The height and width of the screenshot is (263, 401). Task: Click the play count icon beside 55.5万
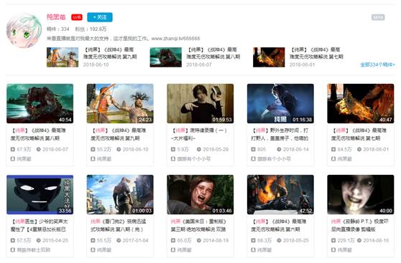93,240
